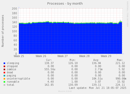Click uninterruptible average value 104.51u
This screenshot has width=130, height=94.
coord(97,79)
